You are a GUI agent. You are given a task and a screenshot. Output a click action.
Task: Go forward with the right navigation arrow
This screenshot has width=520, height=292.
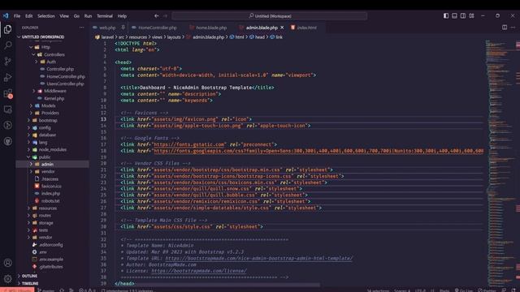click(166, 15)
